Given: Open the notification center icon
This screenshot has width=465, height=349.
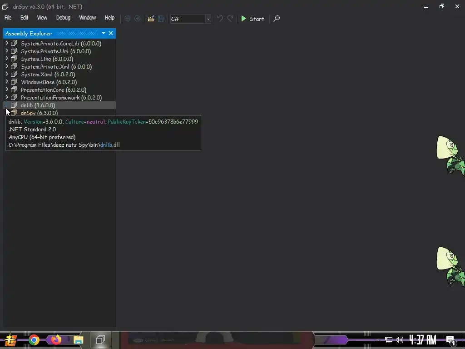Looking at the screenshot, I should click(x=451, y=341).
